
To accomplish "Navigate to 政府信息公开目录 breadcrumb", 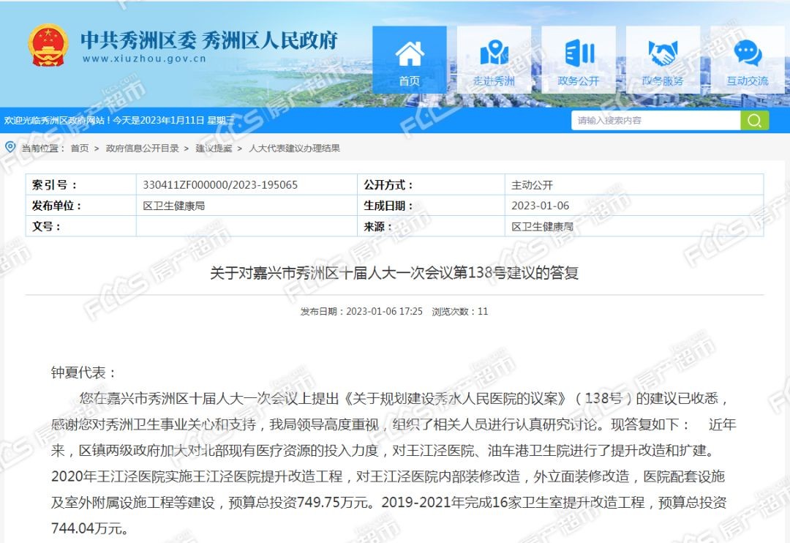I will [x=142, y=149].
